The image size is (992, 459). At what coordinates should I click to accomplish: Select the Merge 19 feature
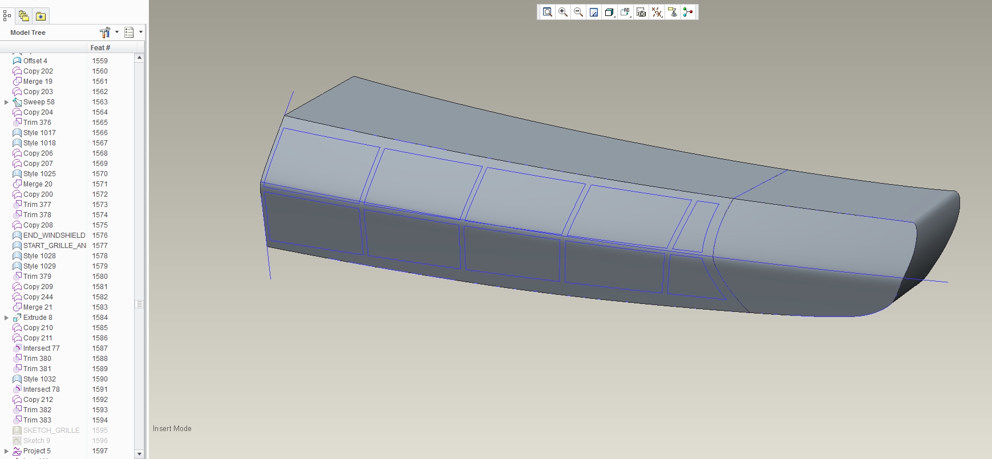(x=38, y=82)
